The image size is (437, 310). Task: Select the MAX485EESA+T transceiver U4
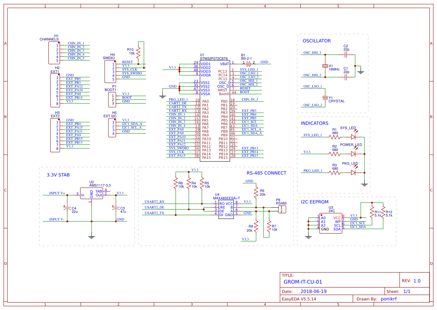click(226, 209)
